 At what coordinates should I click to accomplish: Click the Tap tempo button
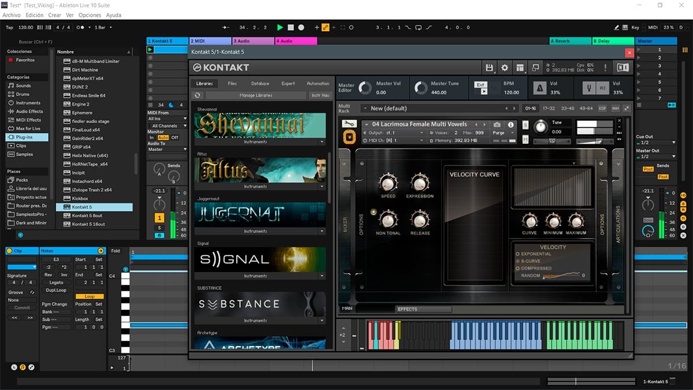click(9, 27)
